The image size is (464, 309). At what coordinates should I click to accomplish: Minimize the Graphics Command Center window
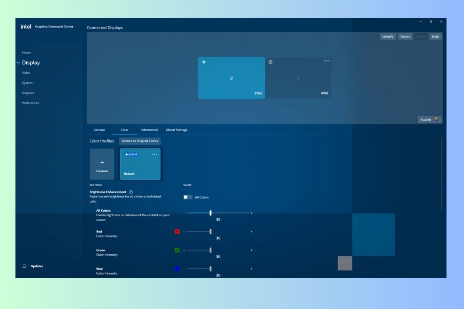pyautogui.click(x=421, y=22)
